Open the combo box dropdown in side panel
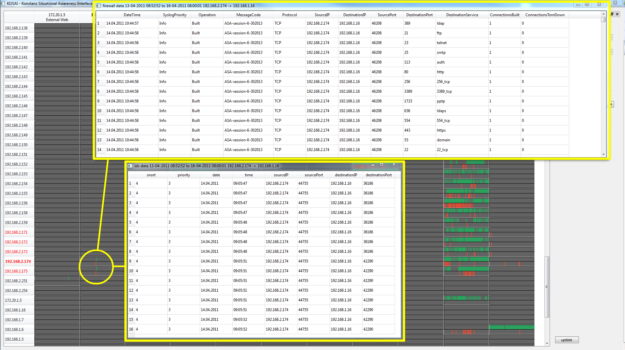The image size is (625, 350). [x=612, y=104]
